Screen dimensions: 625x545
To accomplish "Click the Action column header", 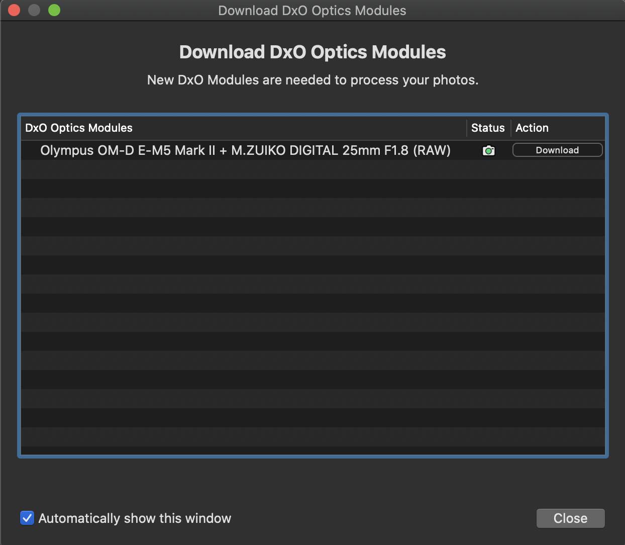I will click(x=558, y=128).
